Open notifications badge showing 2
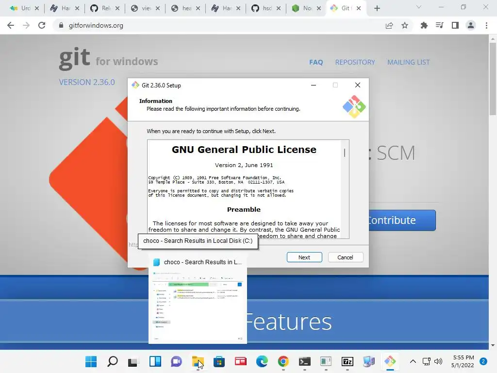497x373 pixels. click(x=483, y=361)
